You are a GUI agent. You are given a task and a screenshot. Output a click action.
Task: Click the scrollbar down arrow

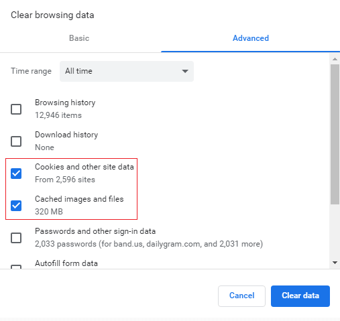click(x=335, y=263)
